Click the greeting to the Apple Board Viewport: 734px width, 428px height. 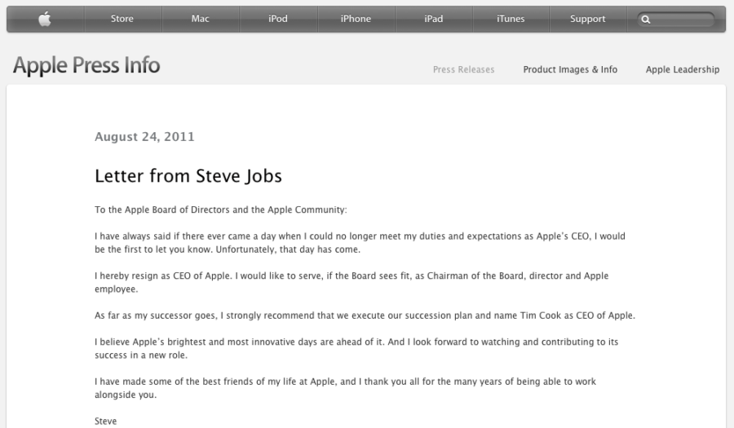pyautogui.click(x=221, y=210)
